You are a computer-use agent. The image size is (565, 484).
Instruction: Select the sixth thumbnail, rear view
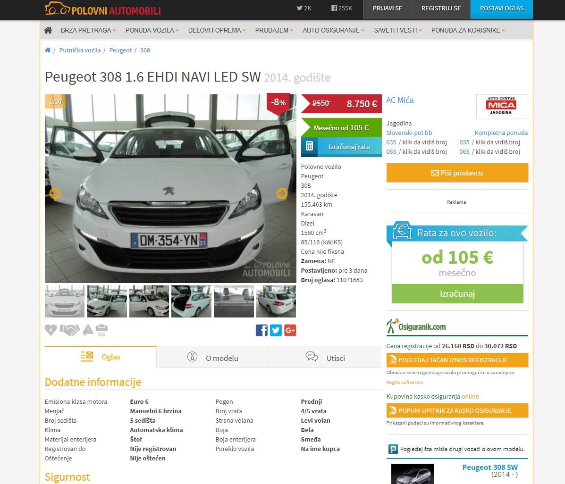tap(276, 301)
